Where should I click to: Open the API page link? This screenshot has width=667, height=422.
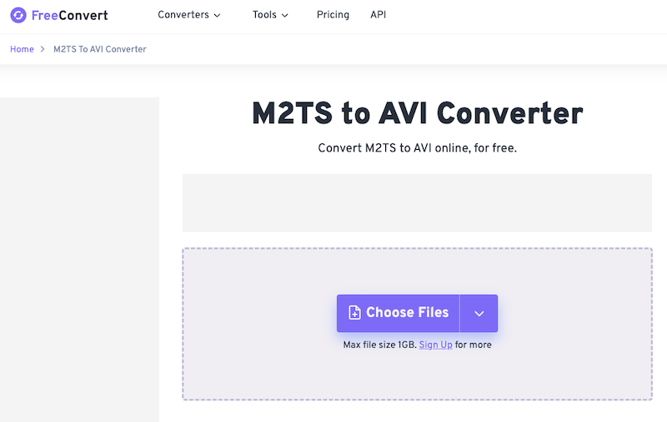[x=378, y=15]
